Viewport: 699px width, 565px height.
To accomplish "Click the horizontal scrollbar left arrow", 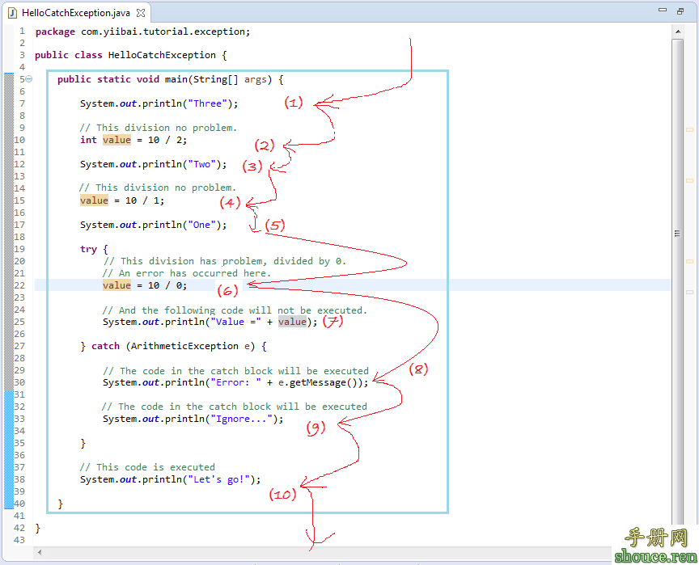I will pyautogui.click(x=39, y=552).
